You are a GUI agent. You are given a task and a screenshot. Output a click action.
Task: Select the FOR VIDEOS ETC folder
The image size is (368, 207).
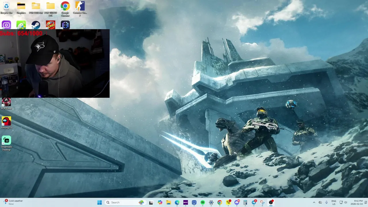(x=50, y=9)
